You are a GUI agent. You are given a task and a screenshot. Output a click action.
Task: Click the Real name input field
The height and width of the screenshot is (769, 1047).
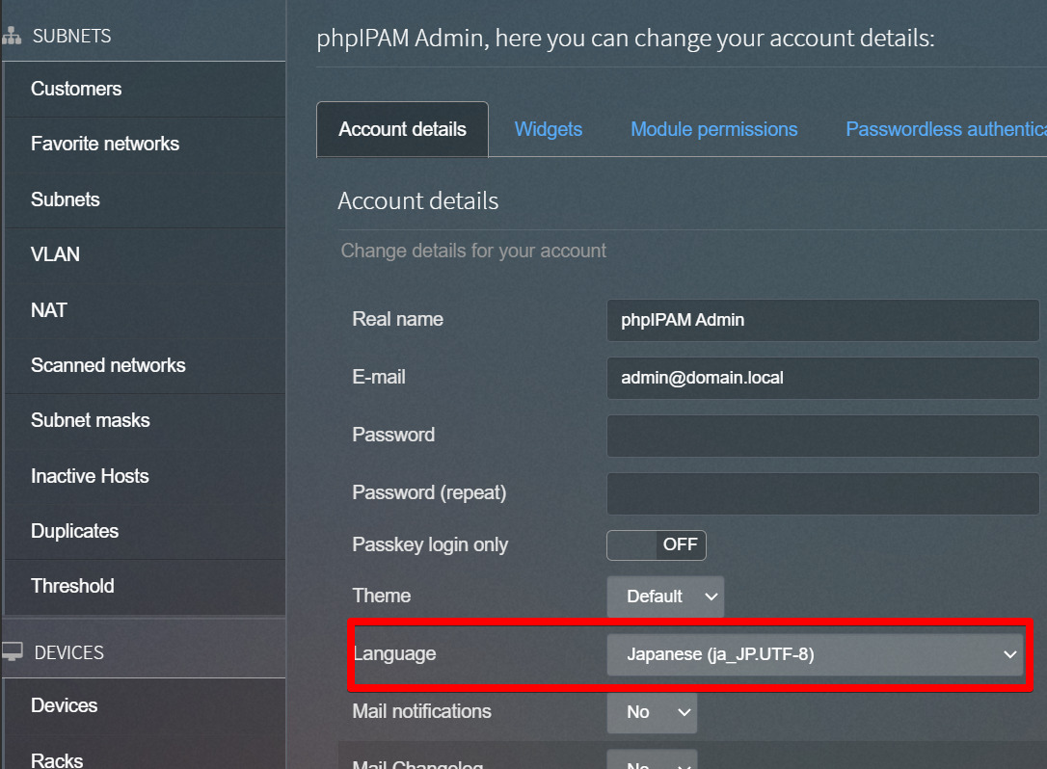point(822,320)
